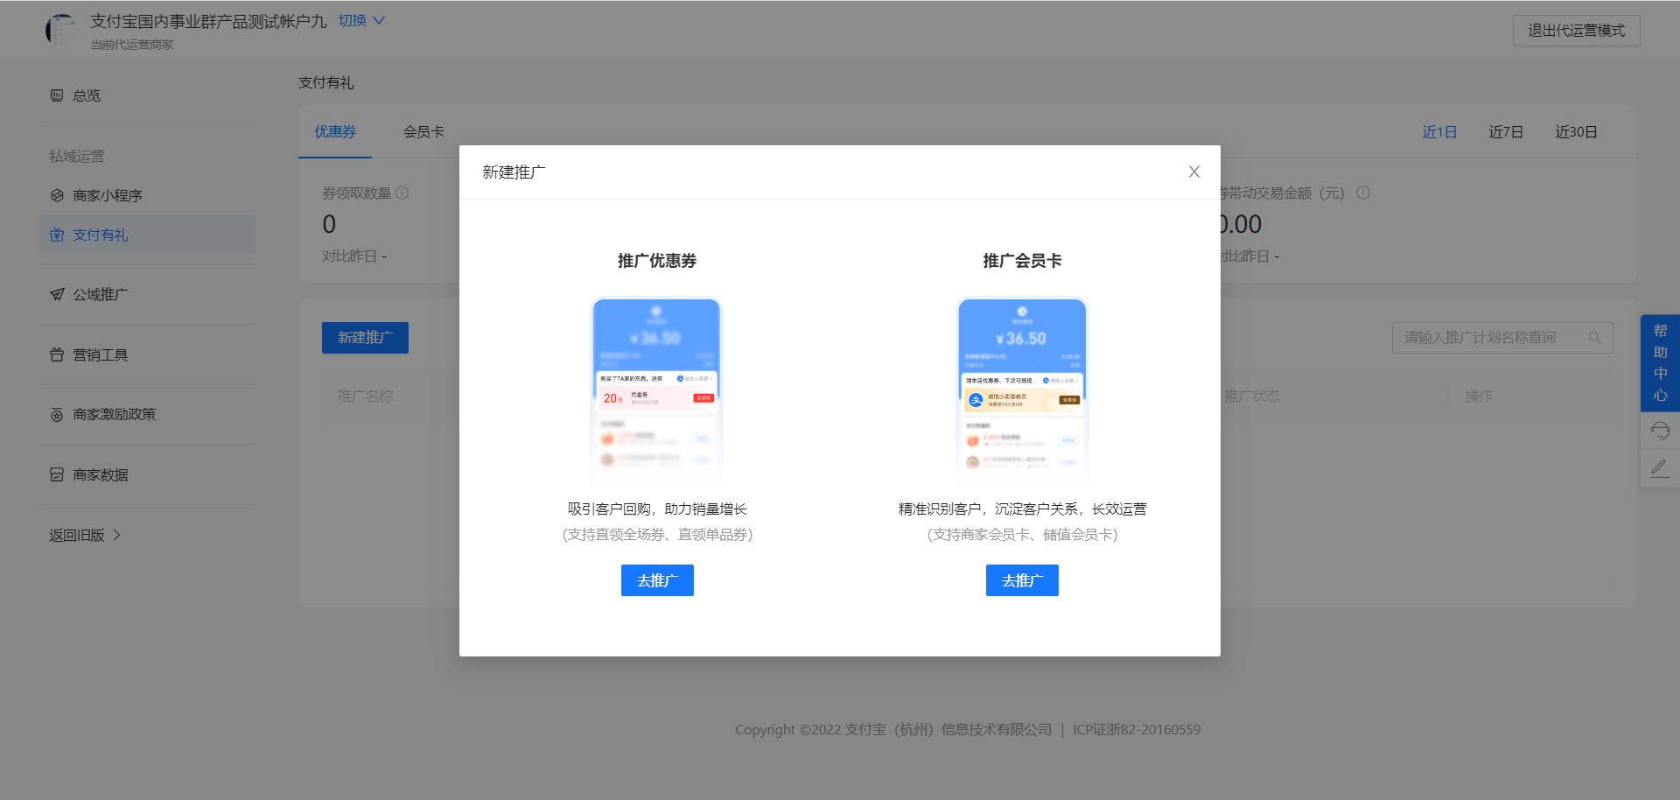The width and height of the screenshot is (1680, 800).
Task: Click 返回旧版 link
Action: click(x=77, y=535)
